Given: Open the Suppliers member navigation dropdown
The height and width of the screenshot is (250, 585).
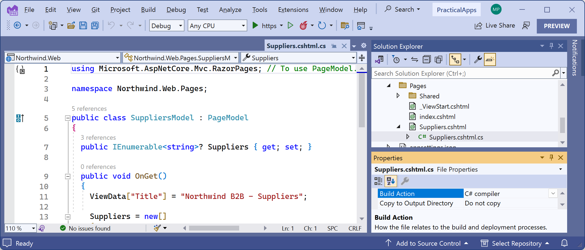Looking at the screenshot, I should (298, 58).
